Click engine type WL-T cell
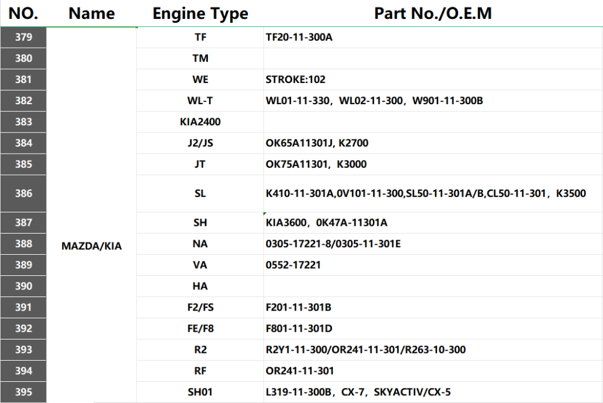Image resolution: width=603 pixels, height=403 pixels. tap(200, 101)
